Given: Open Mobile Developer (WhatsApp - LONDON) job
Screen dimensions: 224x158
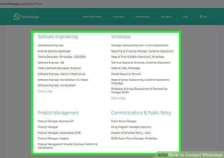Looking at the screenshot, I should click(x=62, y=57).
